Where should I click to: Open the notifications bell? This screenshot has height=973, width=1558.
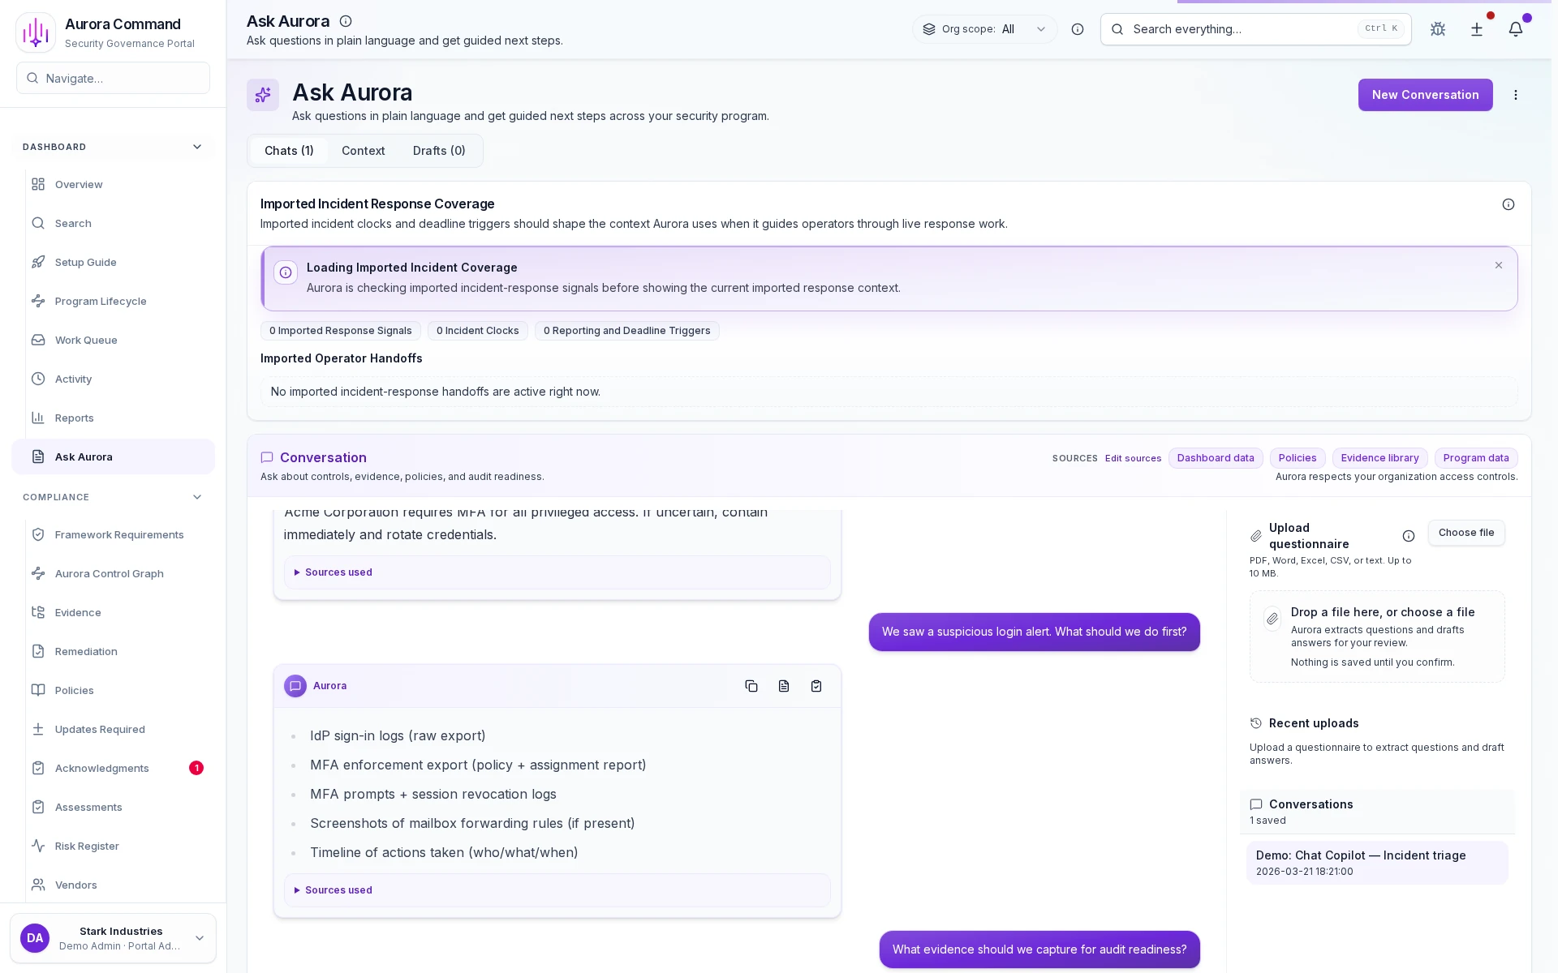(x=1517, y=29)
